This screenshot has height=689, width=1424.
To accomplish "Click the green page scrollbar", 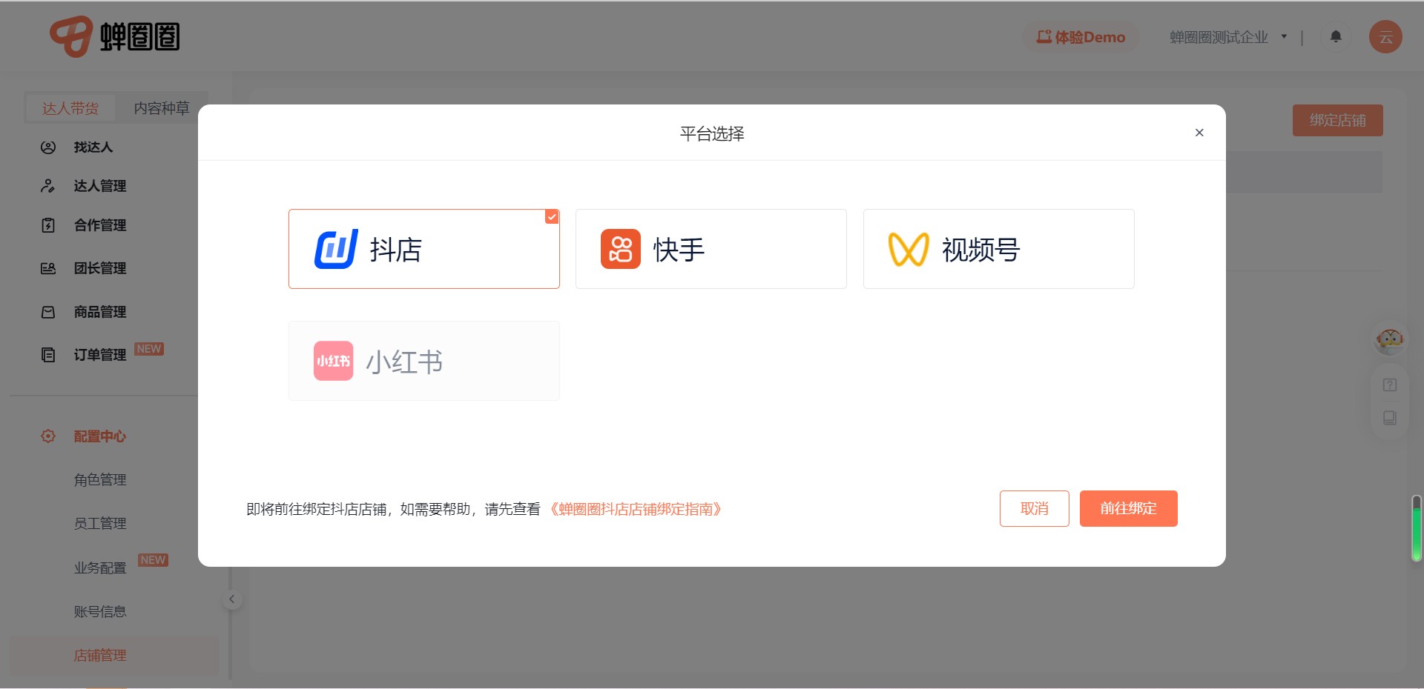I will 1417,528.
